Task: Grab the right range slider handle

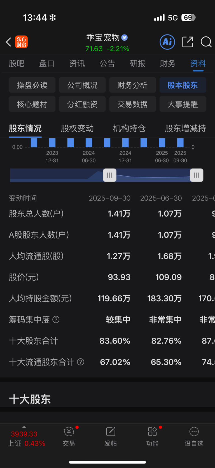Action: [197, 175]
